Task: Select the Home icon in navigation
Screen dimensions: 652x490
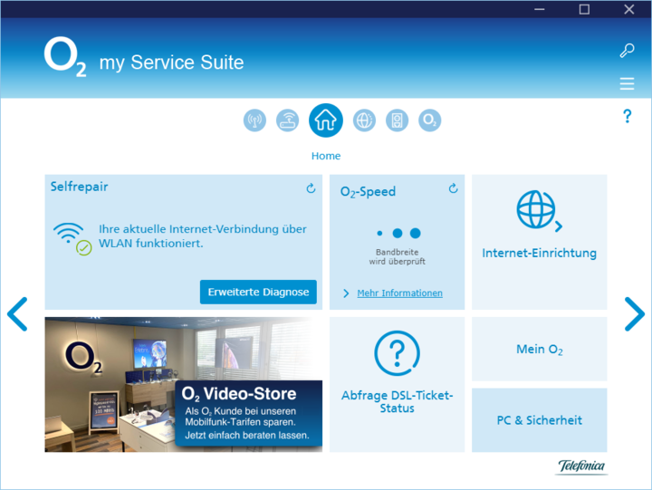Action: pos(326,120)
